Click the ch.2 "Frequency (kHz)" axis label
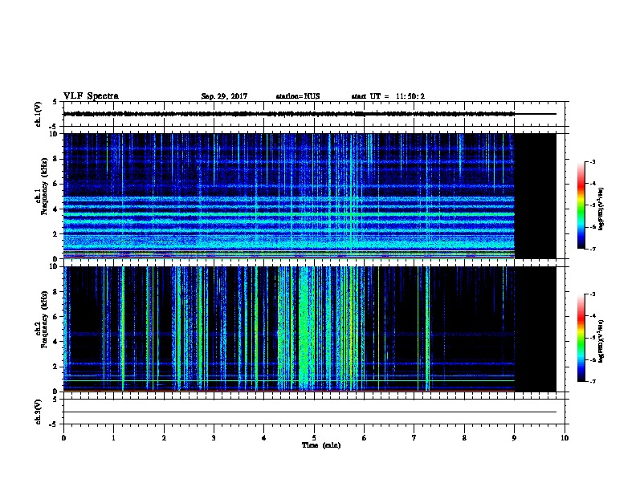636x491 pixels. point(44,319)
